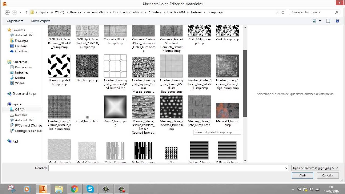The width and height of the screenshot is (345, 194).
Task: Expand the address bar history dropdown
Action: 278,12
